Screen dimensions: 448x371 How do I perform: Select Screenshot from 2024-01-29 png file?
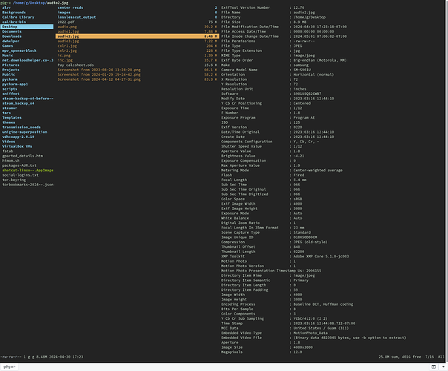click(99, 75)
